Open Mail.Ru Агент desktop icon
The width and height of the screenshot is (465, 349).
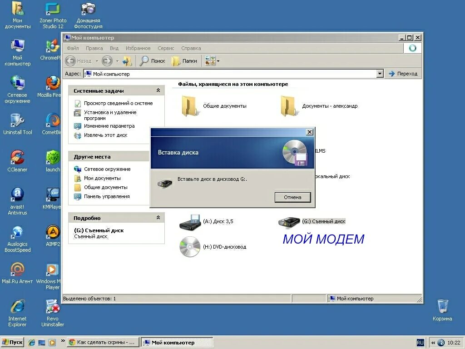click(x=18, y=273)
